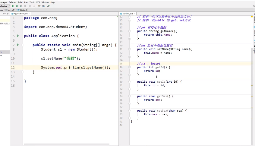Close the Student.java tab
The height and width of the screenshot is (146, 255).
coord(135,14)
